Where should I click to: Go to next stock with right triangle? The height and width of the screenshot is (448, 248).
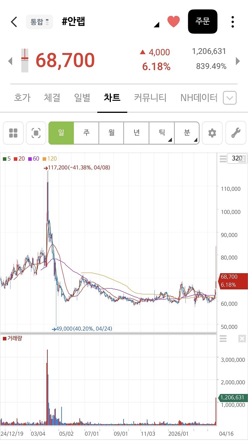(x=237, y=61)
